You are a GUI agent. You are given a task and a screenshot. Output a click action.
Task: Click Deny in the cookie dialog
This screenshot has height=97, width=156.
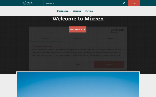point(77,64)
